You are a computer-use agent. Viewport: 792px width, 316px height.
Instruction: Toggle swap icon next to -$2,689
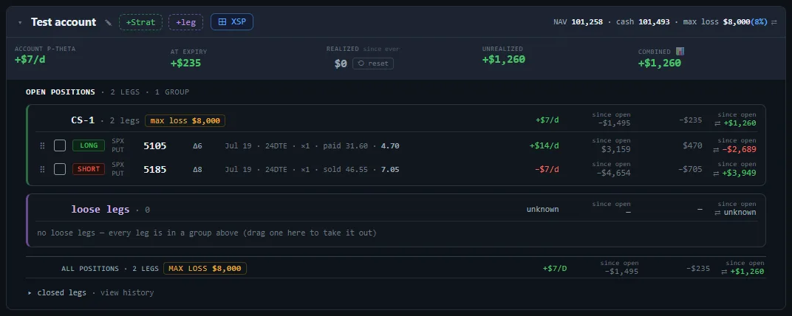[x=716, y=149]
